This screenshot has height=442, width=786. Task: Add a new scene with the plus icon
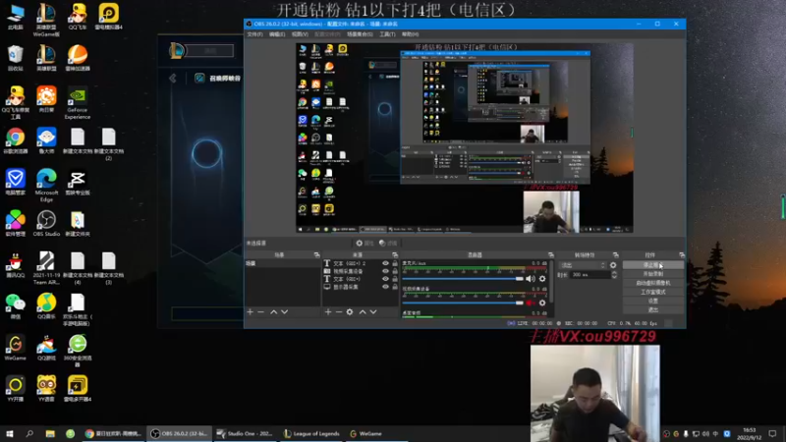click(x=251, y=311)
